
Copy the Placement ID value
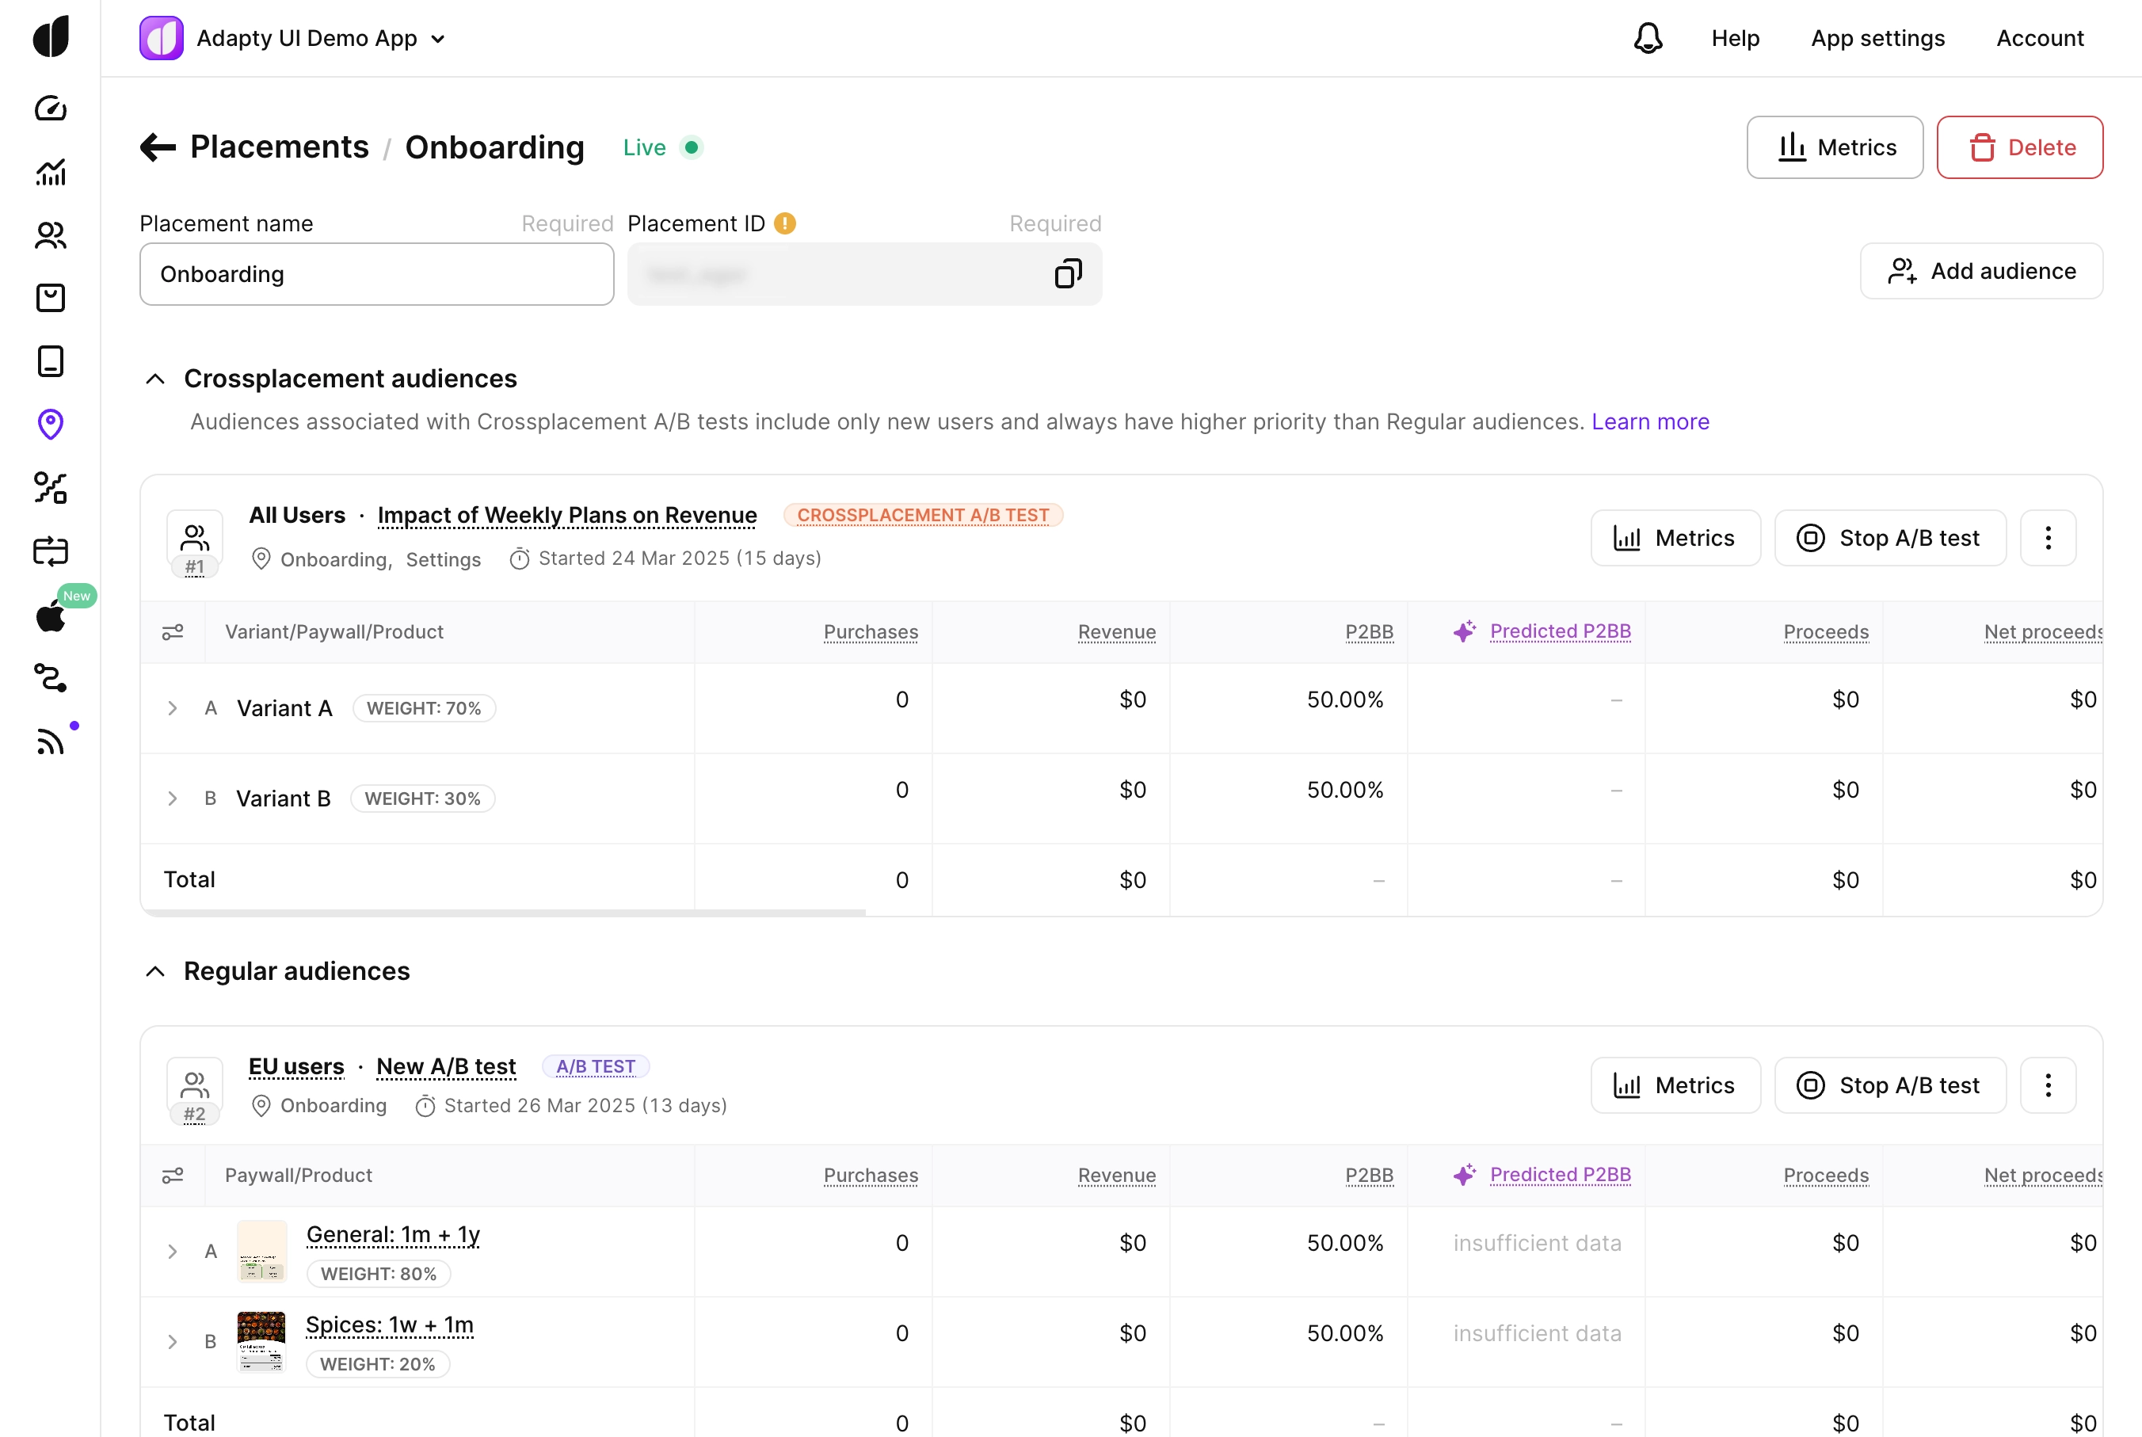1067,274
